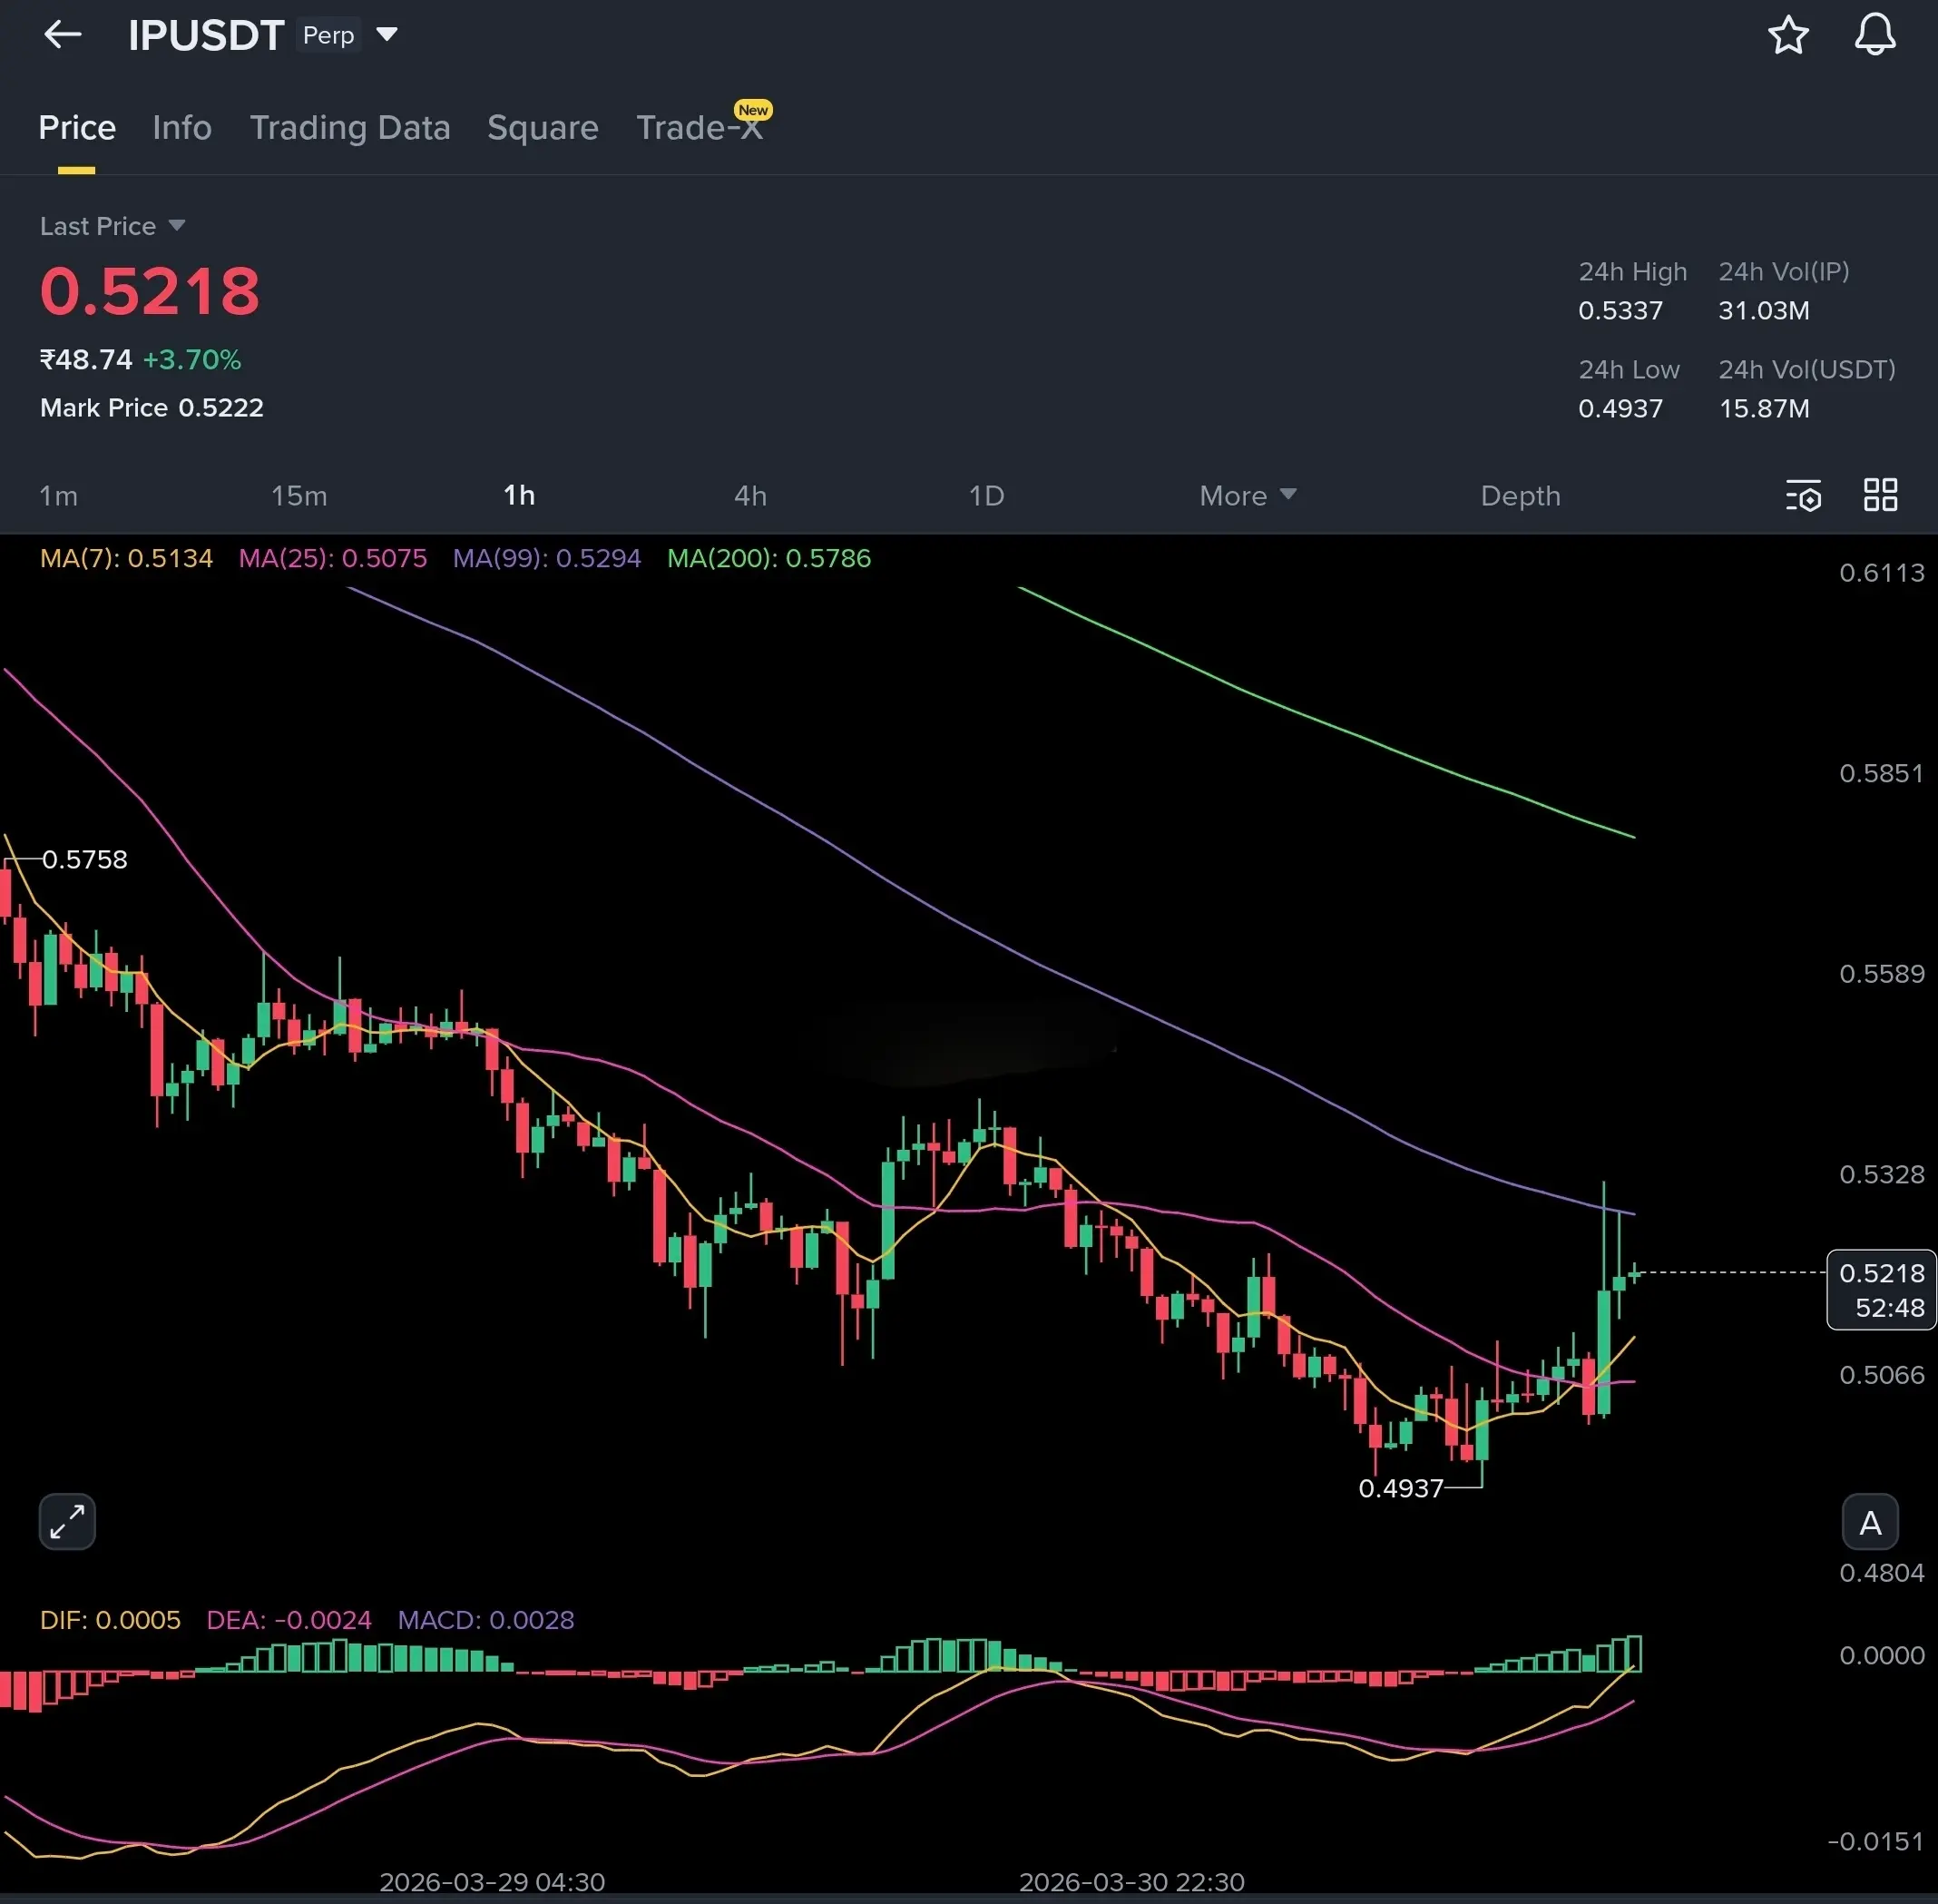Expand chart to fullscreen

point(67,1521)
